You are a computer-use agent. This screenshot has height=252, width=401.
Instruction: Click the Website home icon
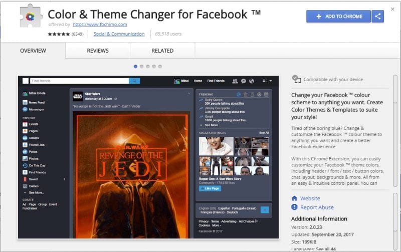coord(294,198)
